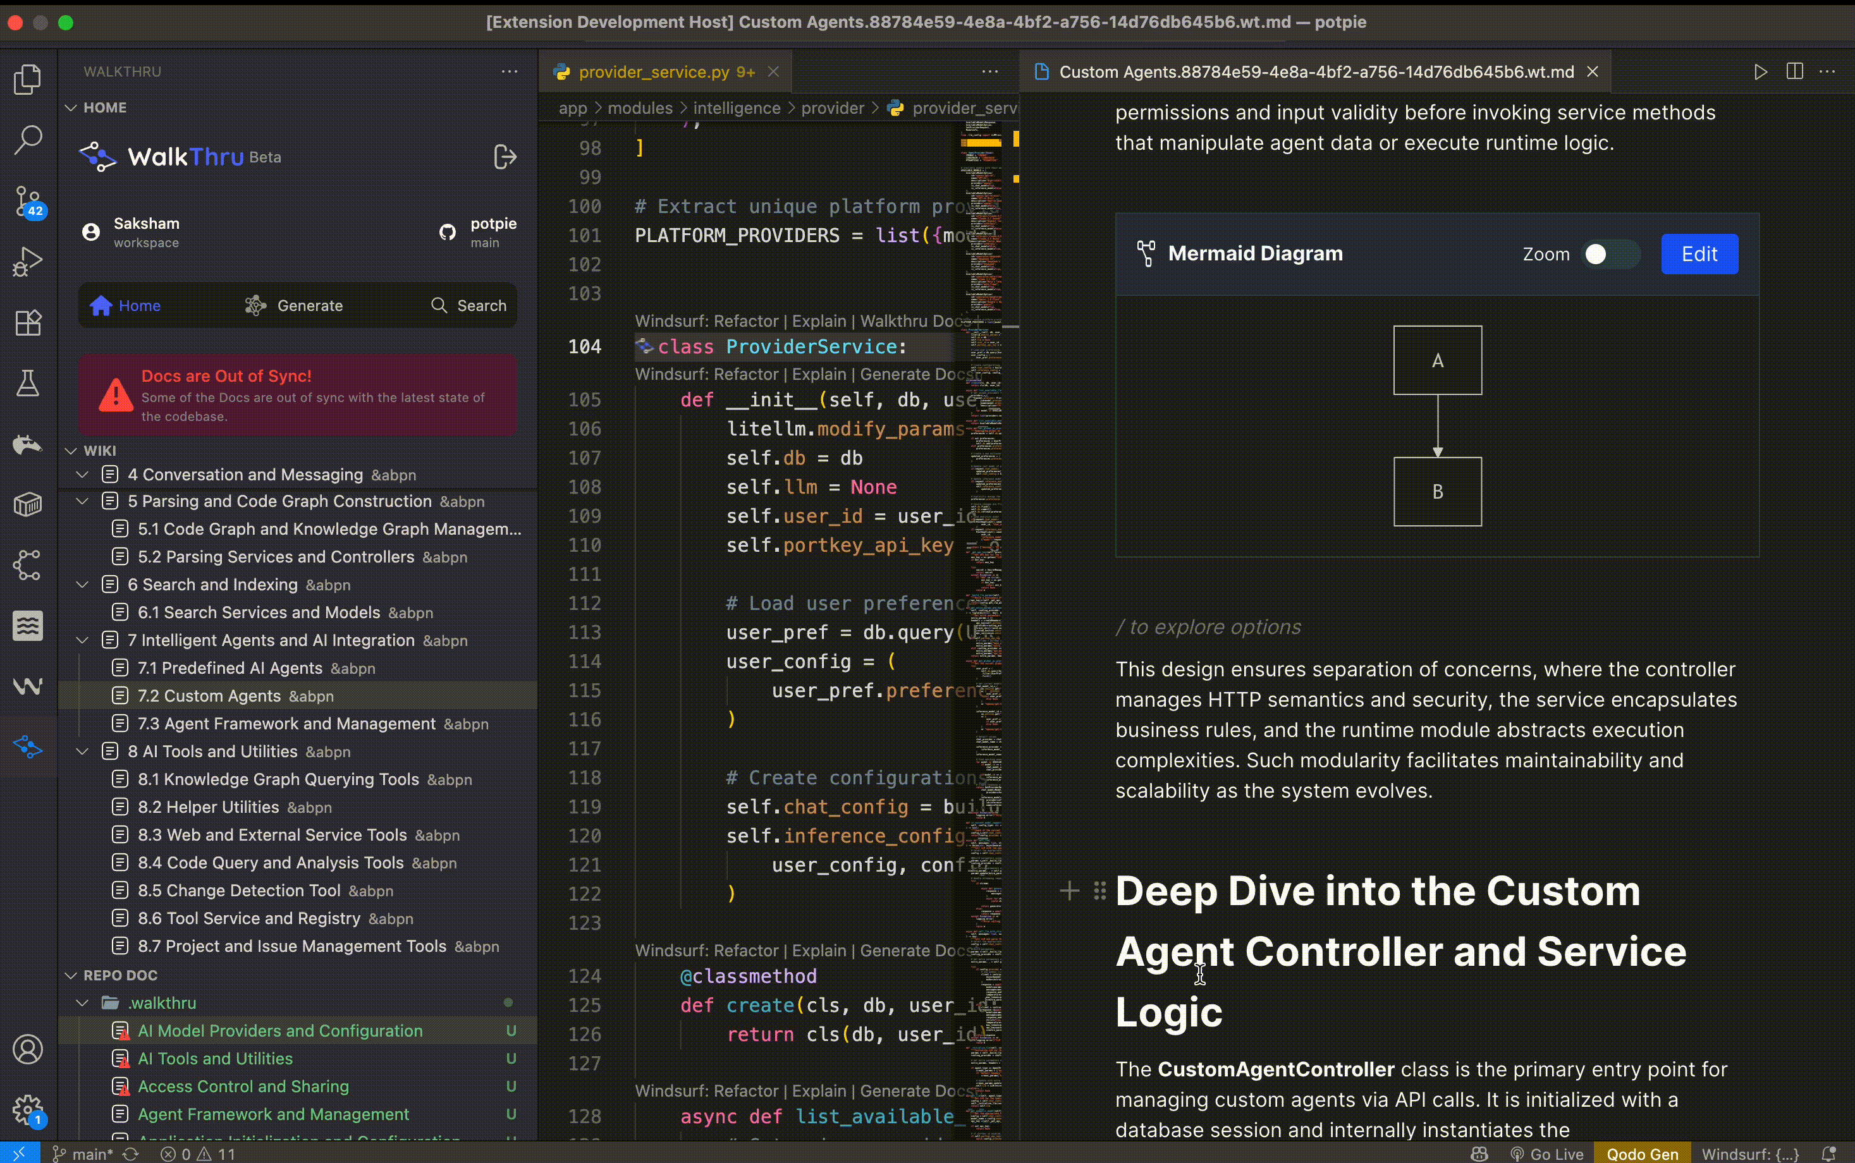Close the Custom Agents wt.md tab
Viewport: 1855px width, 1163px height.
click(x=1593, y=71)
